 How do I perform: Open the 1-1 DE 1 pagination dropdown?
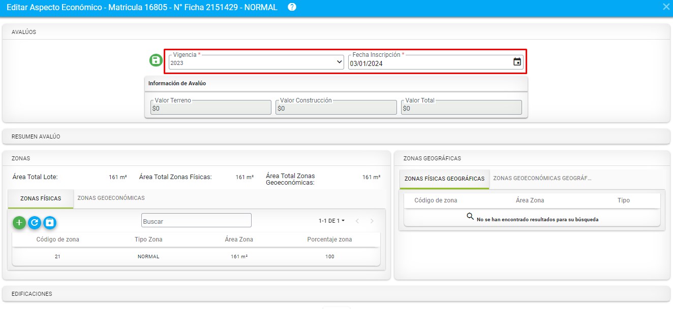332,221
